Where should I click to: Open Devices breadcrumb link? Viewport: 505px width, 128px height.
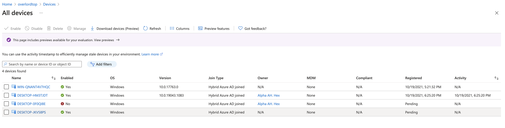click(x=49, y=4)
